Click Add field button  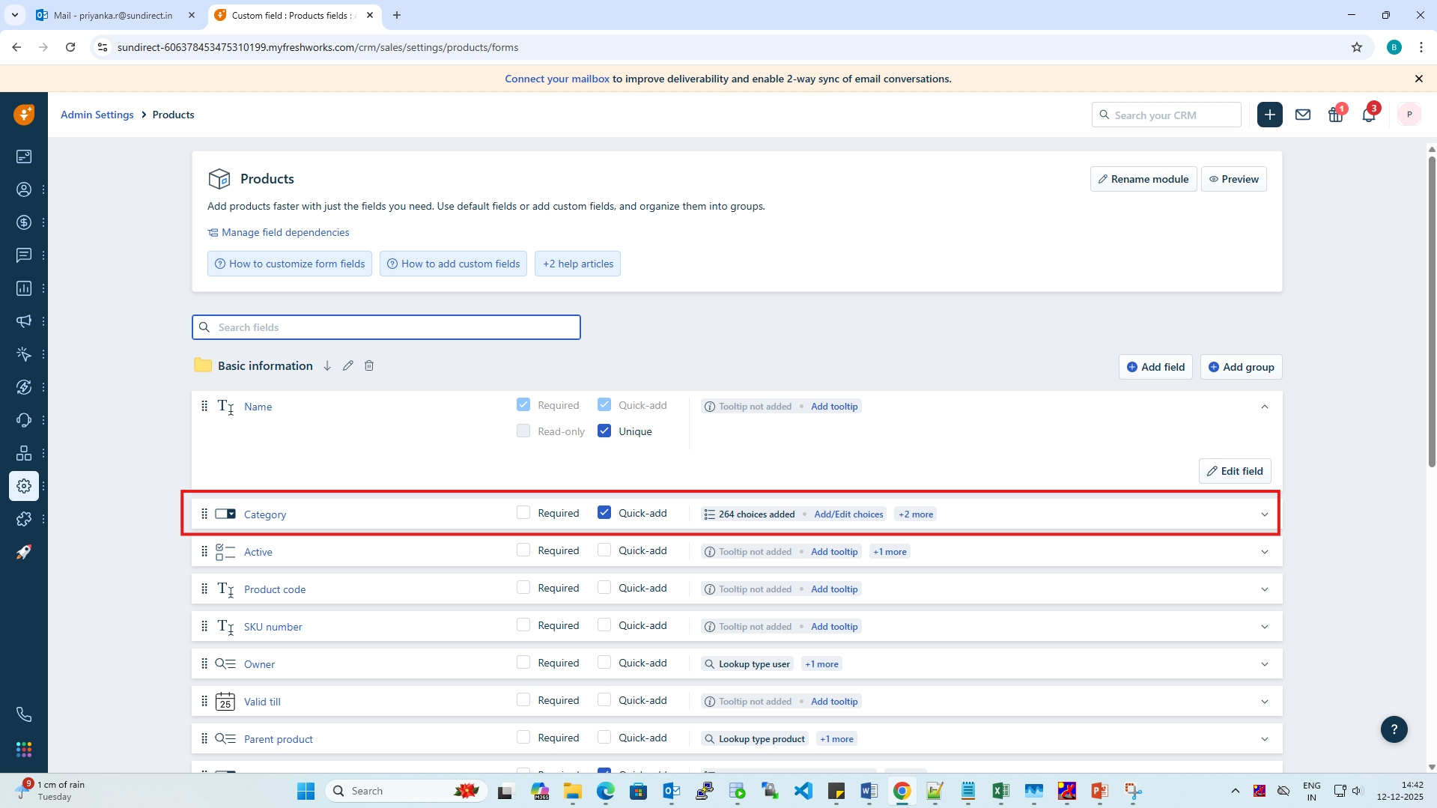tap(1155, 367)
